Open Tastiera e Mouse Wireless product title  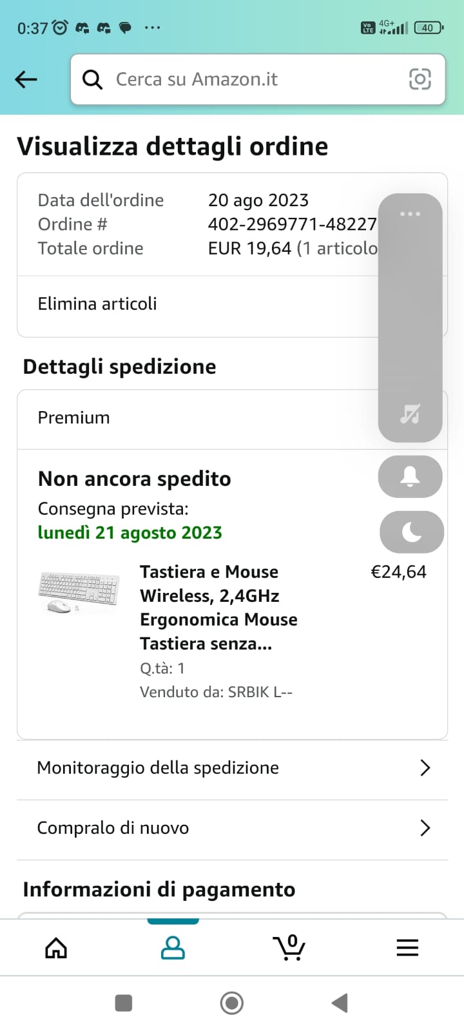point(218,607)
